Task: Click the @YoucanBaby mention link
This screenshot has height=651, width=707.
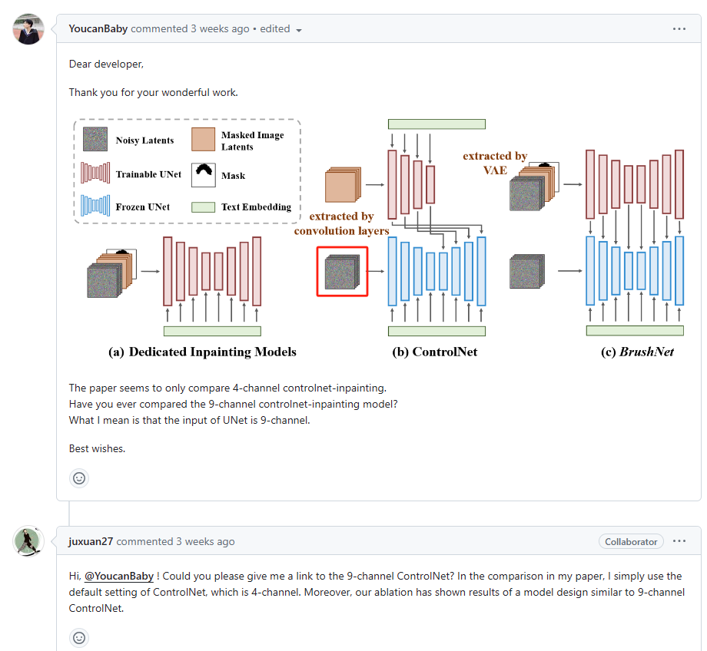Action: pyautogui.click(x=118, y=576)
